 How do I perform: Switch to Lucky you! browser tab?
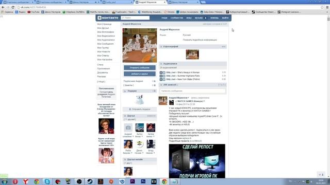click(117, 2)
